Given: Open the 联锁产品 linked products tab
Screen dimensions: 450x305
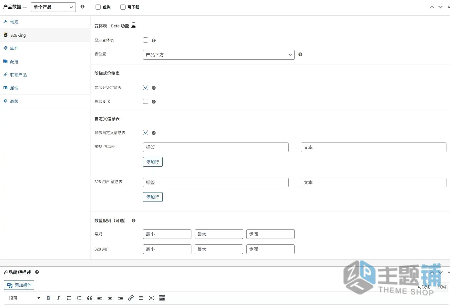Looking at the screenshot, I should [45, 75].
